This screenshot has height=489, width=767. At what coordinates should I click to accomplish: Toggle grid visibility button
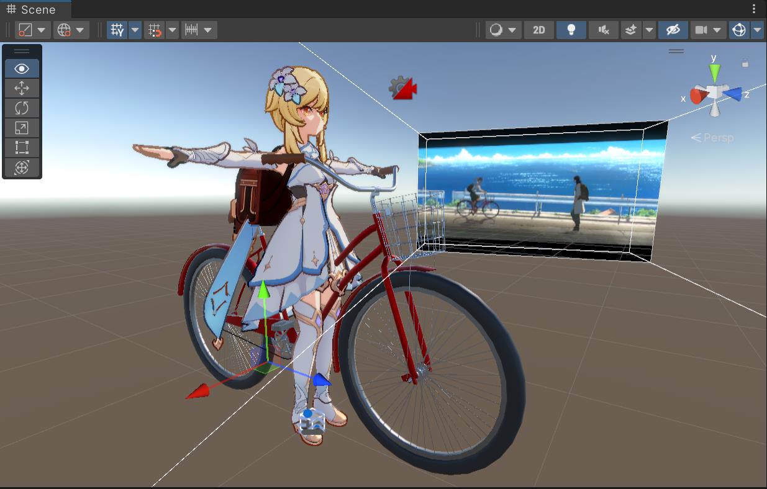pos(117,30)
